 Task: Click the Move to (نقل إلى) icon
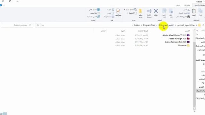tap(171, 11)
